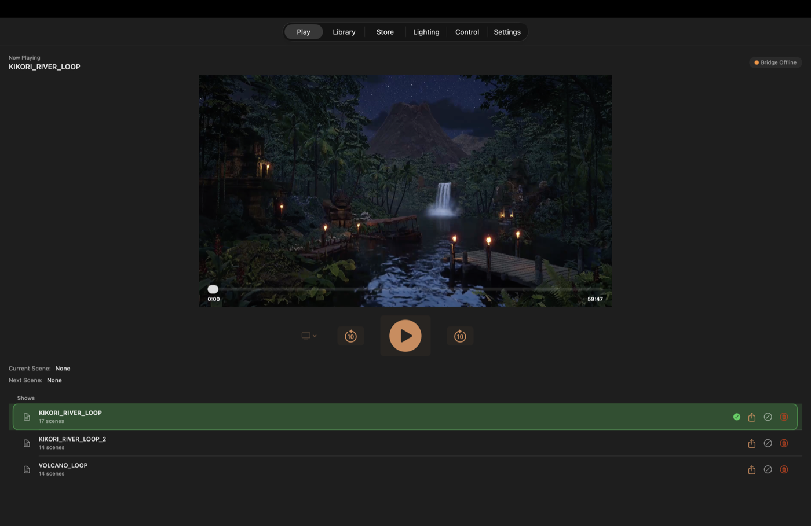This screenshot has width=811, height=526.
Task: Click the document icon of KIKORI_RIVER_LOOP
Action: (x=27, y=417)
